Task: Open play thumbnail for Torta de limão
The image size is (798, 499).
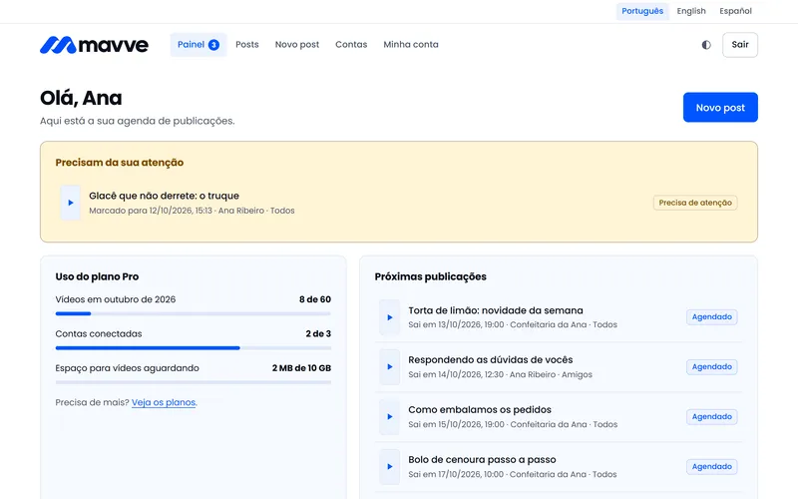Action: point(389,317)
